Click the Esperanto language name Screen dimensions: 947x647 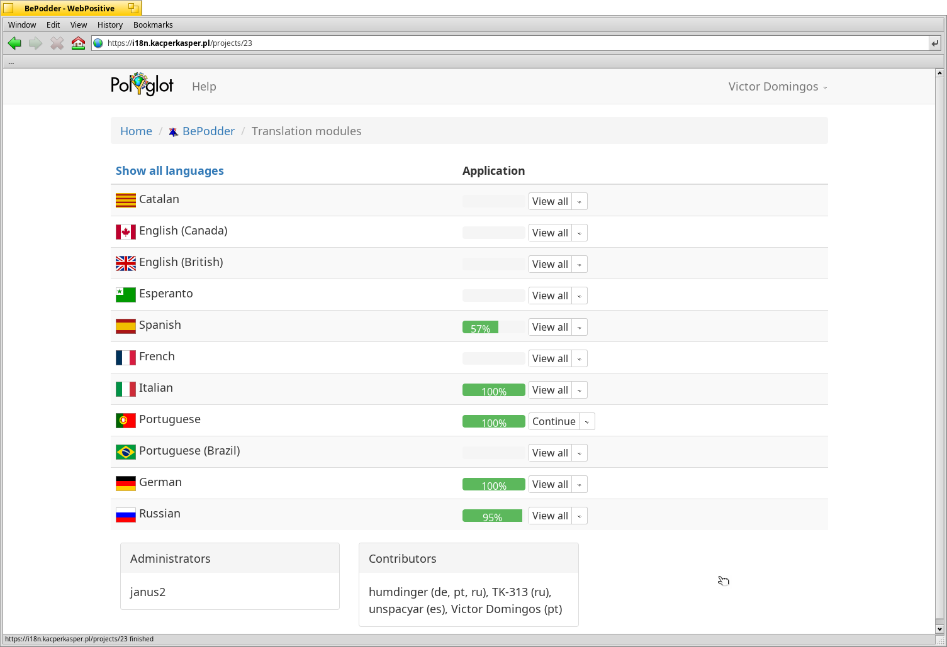coord(166,294)
